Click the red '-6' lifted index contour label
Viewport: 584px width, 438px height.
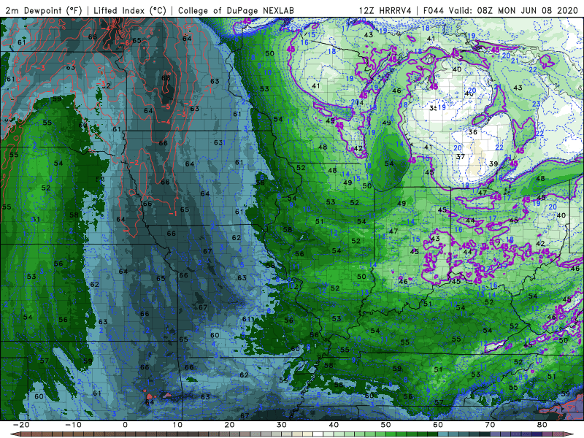pos(124,43)
